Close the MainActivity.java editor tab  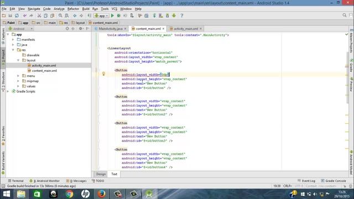click(x=125, y=29)
